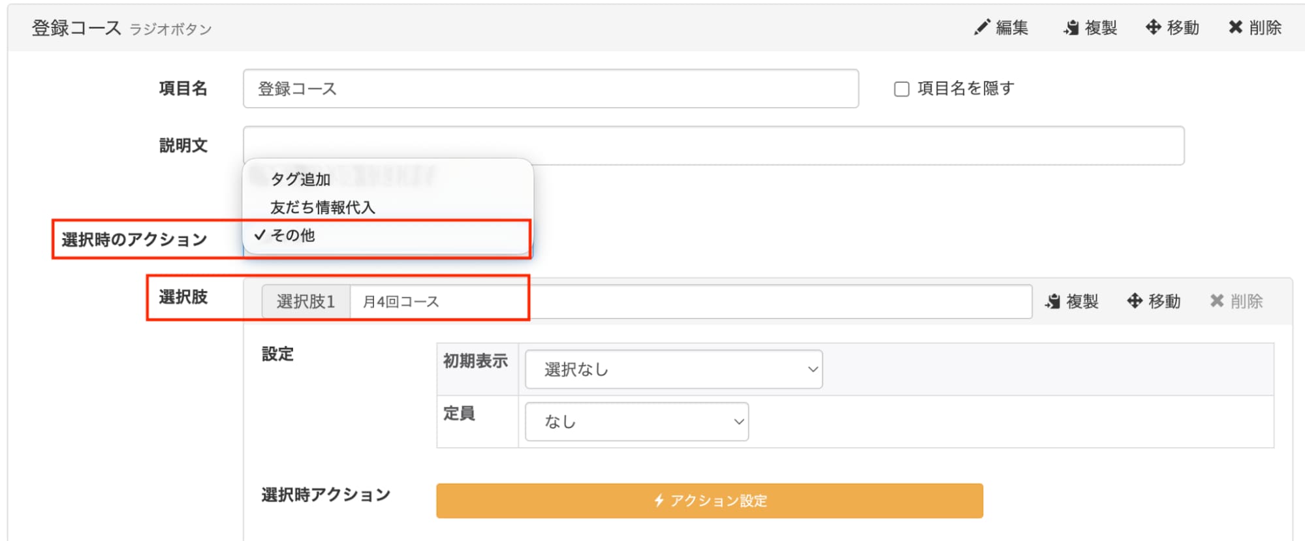
Task: Click the ラジオボタン subtitle text
Action: 170,29
